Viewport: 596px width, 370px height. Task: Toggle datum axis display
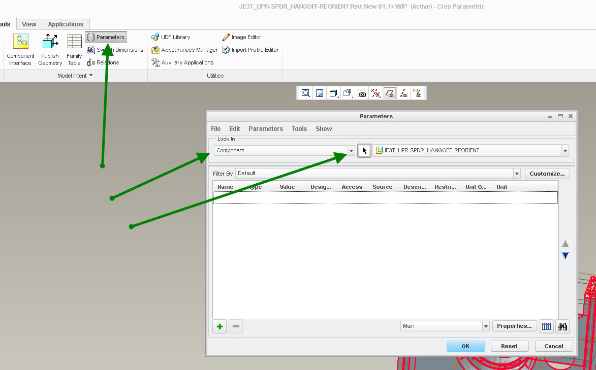pyautogui.click(x=403, y=93)
